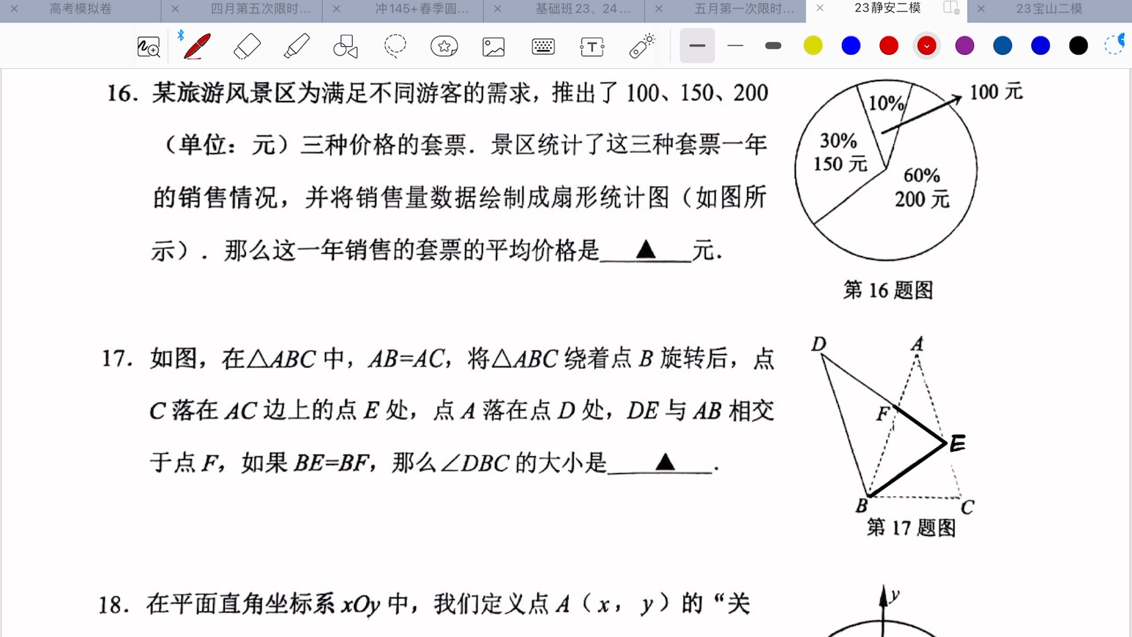
Task: Pick the purple pen color
Action: point(965,45)
